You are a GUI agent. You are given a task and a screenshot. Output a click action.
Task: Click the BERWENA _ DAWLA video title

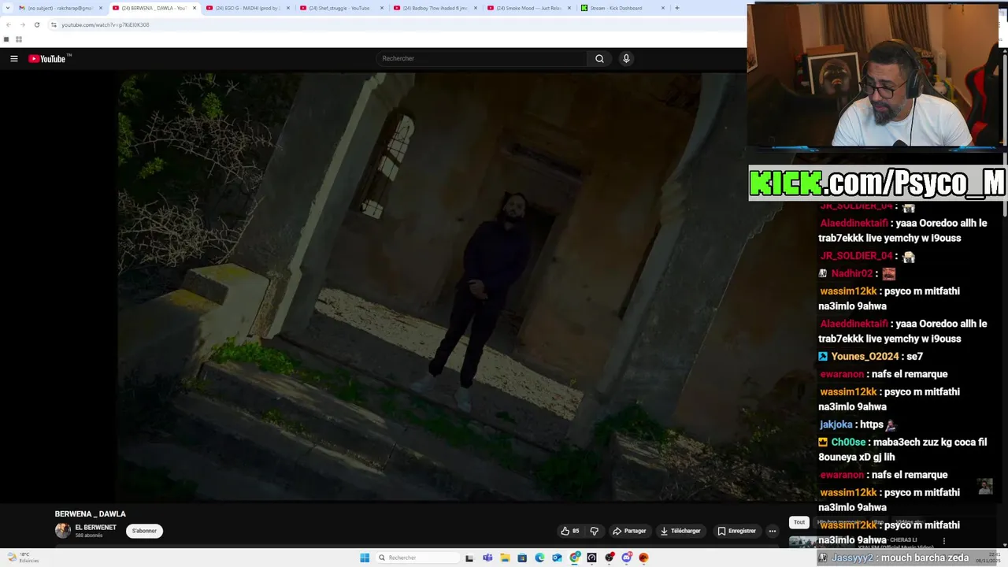[90, 513]
